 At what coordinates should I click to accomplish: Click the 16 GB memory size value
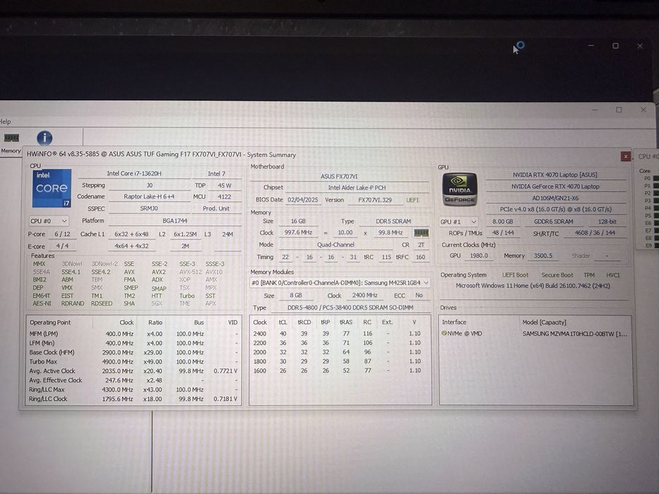[298, 221]
